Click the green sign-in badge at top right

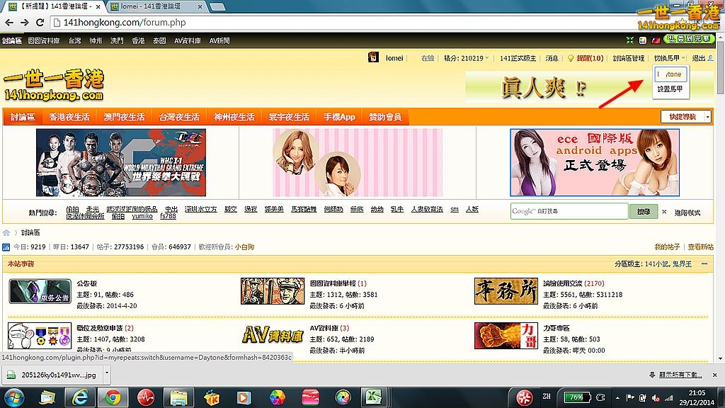click(689, 40)
